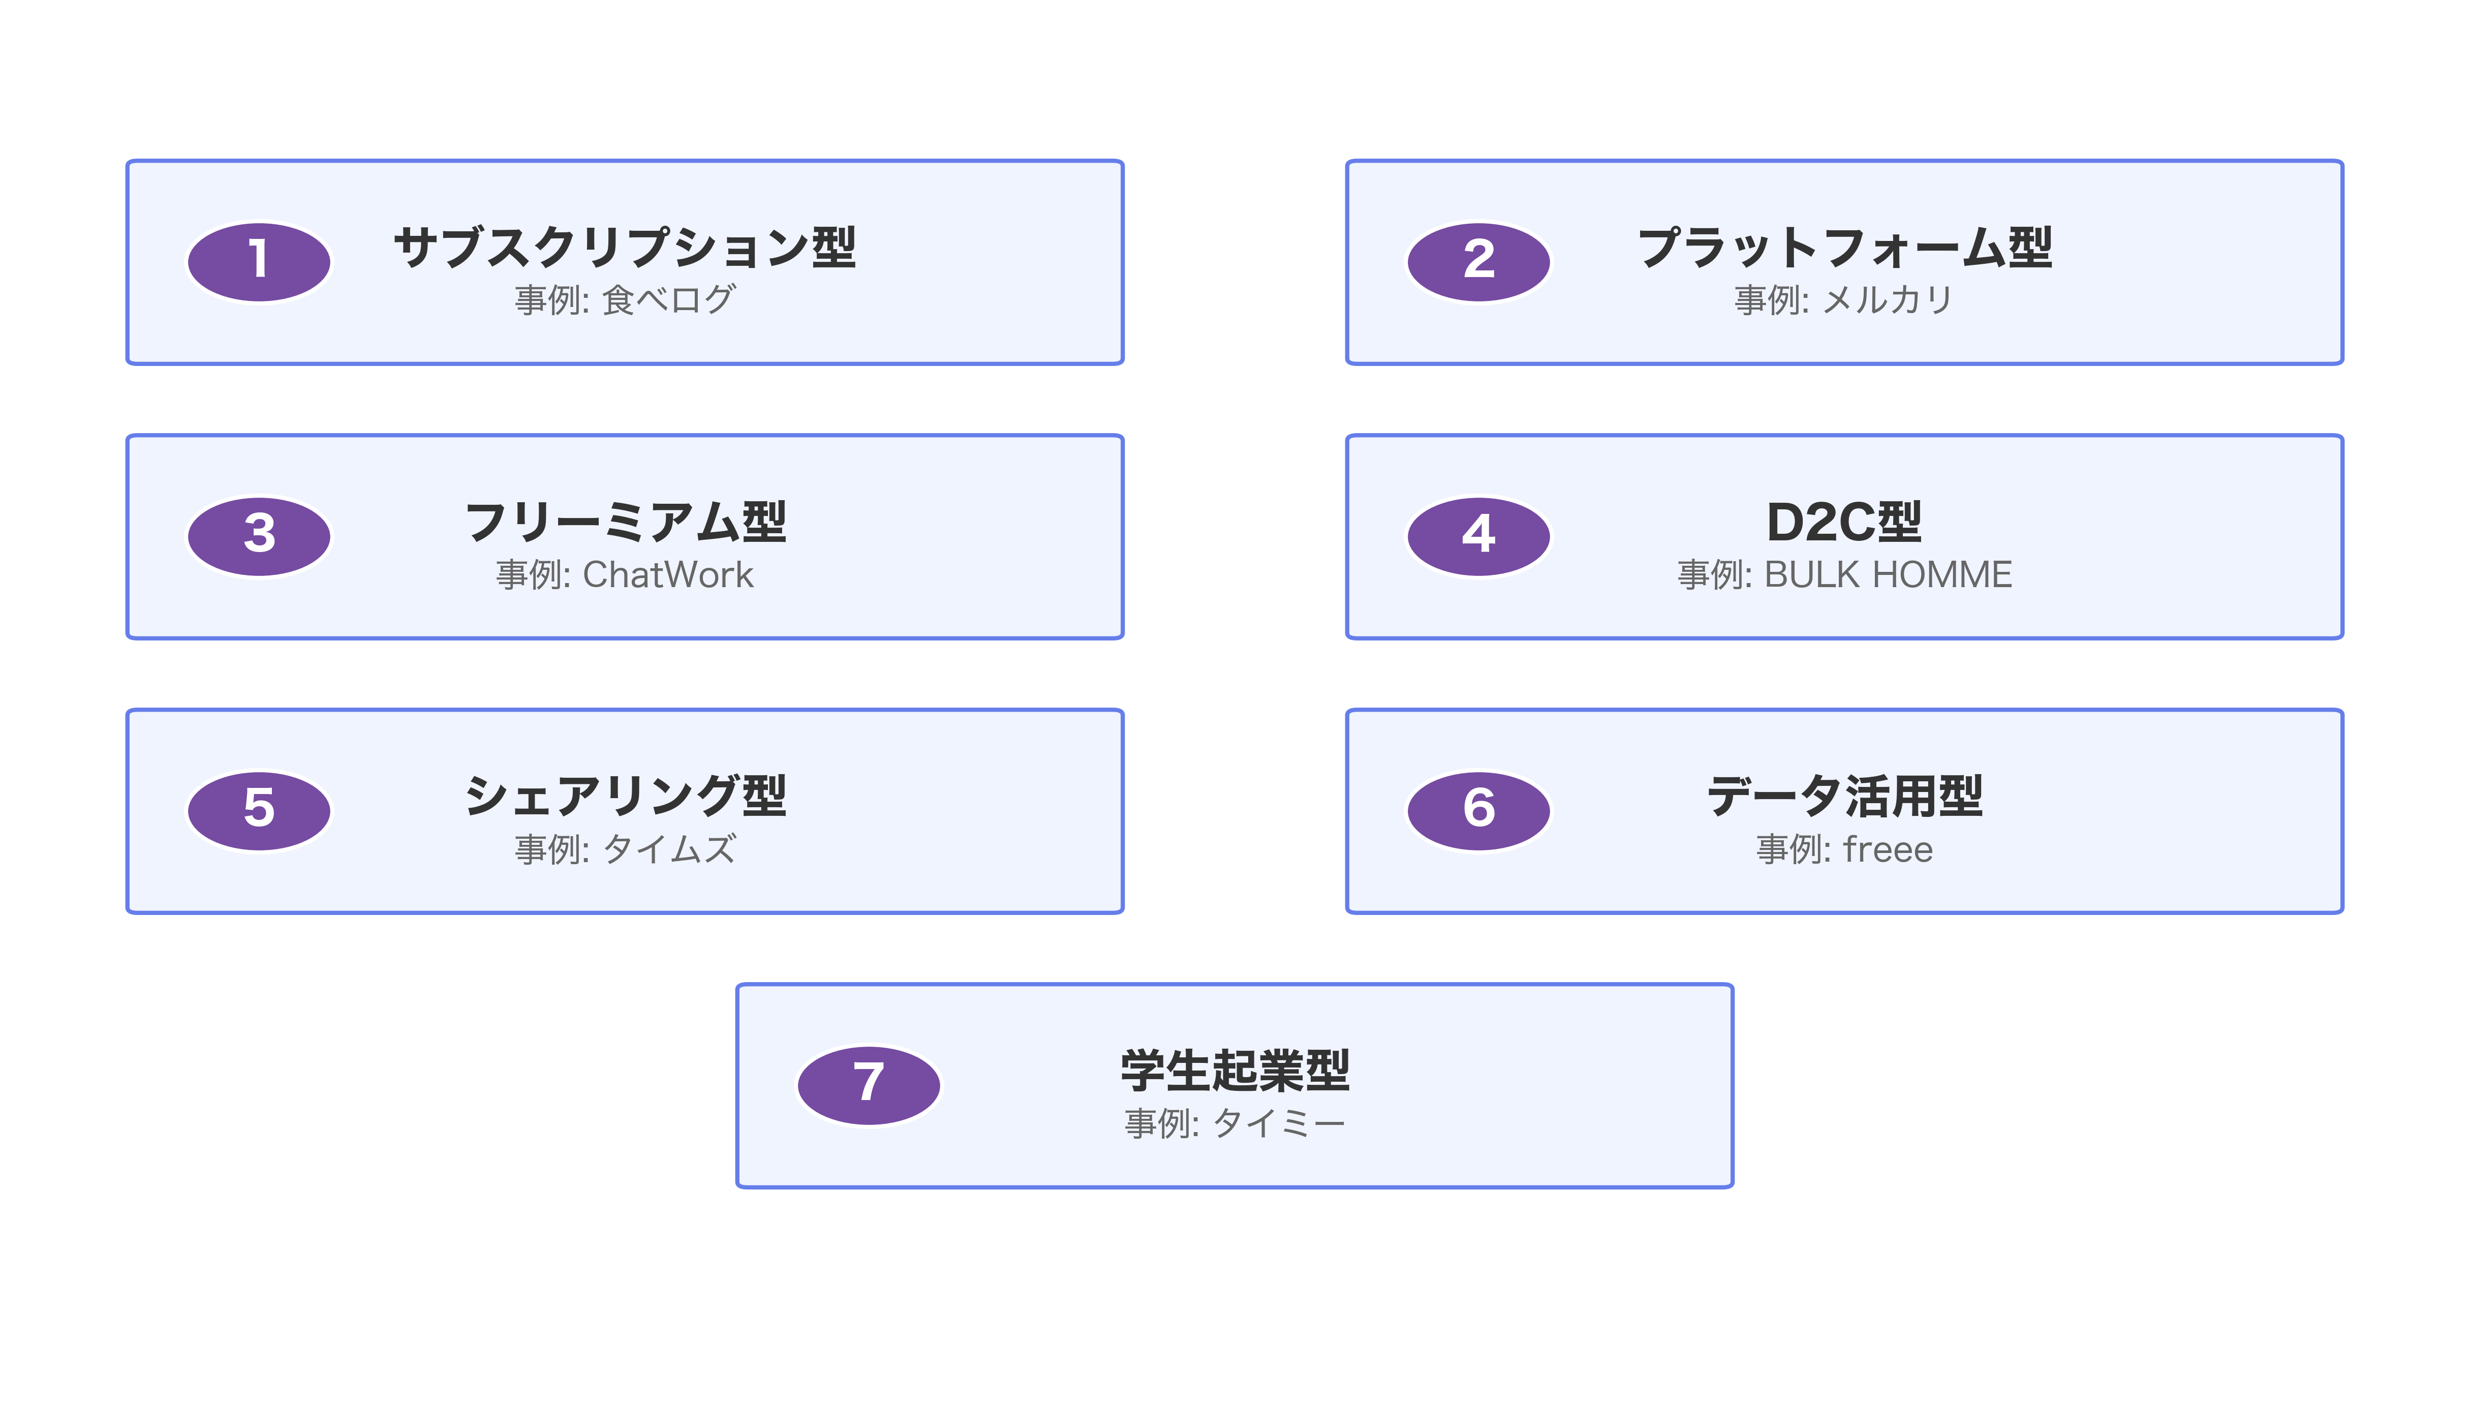Click the フリーミアム型 title text
Viewport: 2470px width, 1403px height.
point(624,522)
